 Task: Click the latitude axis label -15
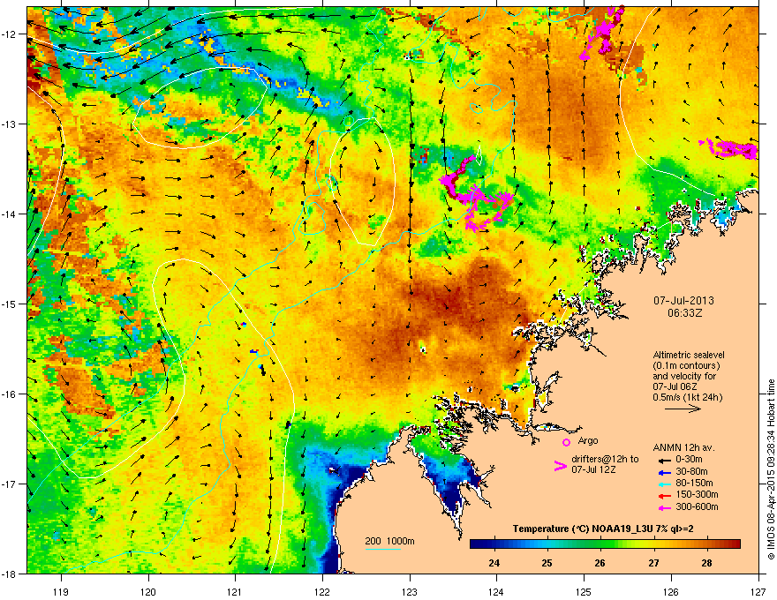pyautogui.click(x=10, y=304)
